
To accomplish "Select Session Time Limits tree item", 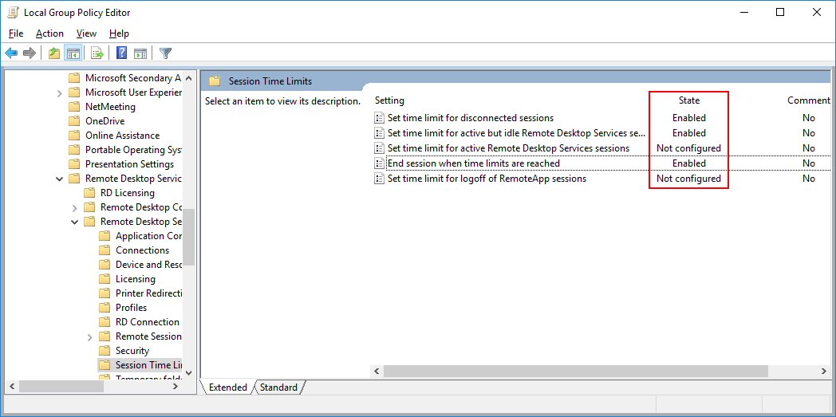I will tap(148, 365).
